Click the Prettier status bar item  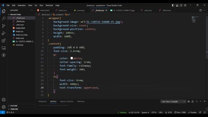192,112
